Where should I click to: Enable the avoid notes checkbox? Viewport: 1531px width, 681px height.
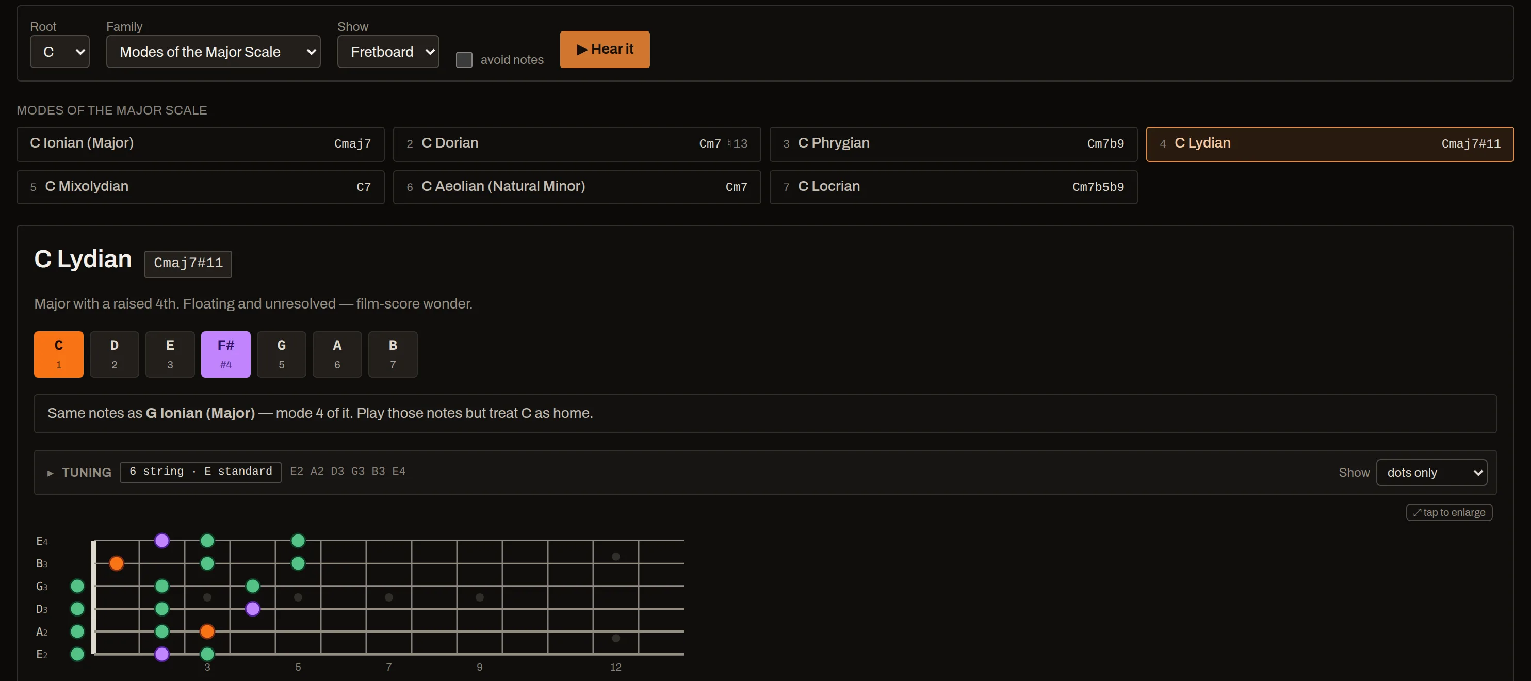coord(464,60)
